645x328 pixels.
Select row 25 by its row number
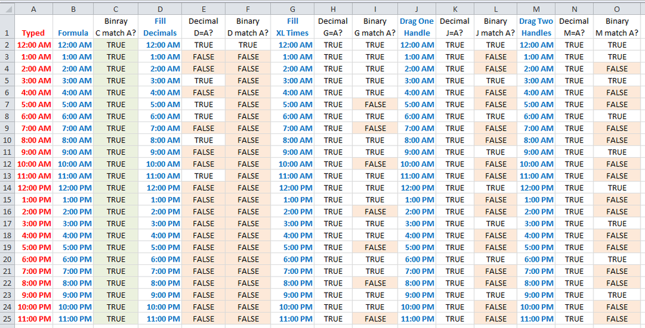[7, 319]
